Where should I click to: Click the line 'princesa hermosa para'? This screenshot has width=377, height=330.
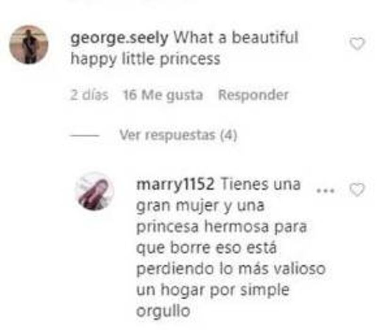point(221,227)
